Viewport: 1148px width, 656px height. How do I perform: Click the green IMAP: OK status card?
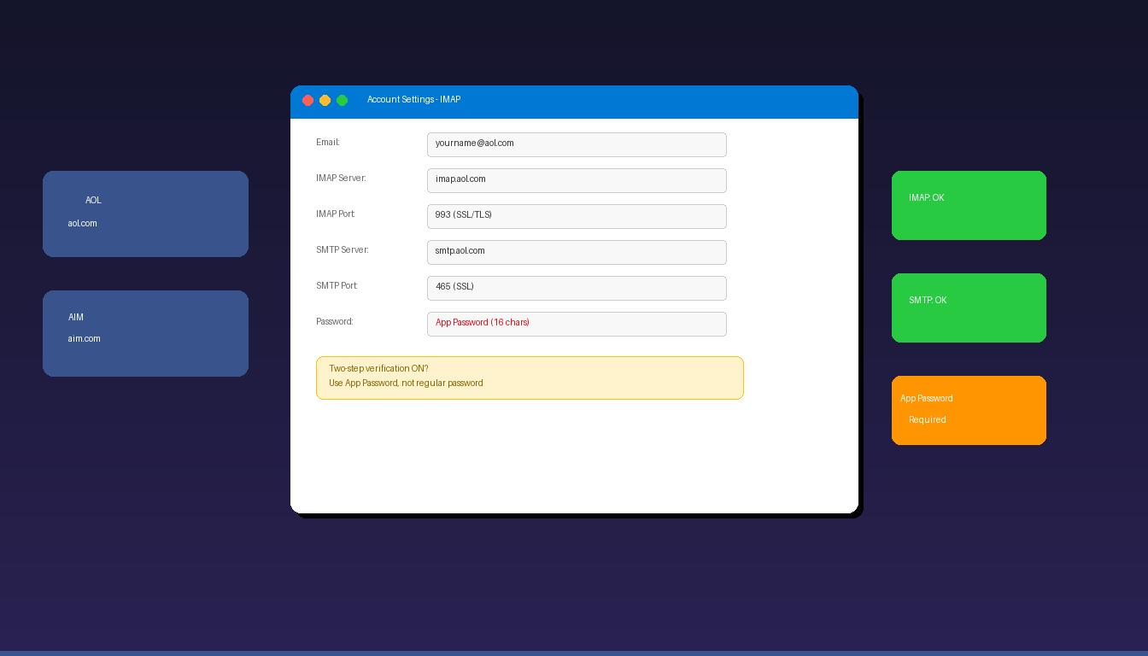969,205
